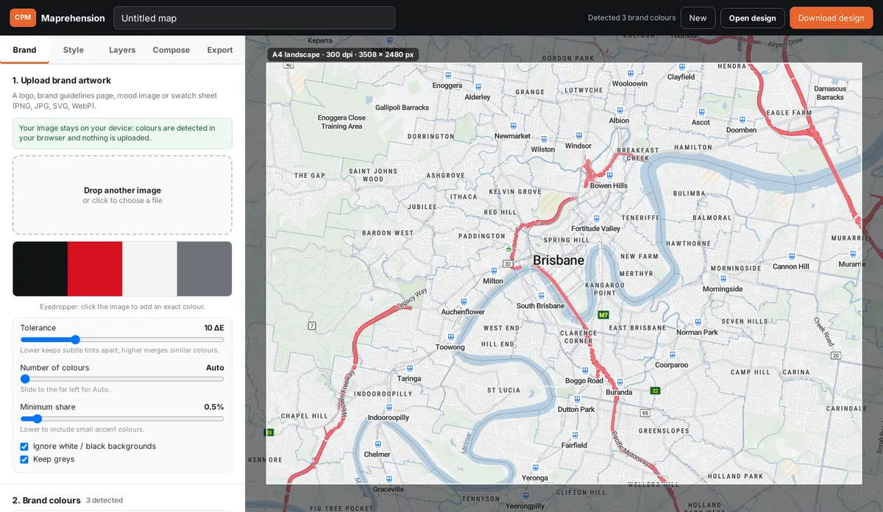Download the design
This screenshot has width=883, height=512.
[831, 18]
